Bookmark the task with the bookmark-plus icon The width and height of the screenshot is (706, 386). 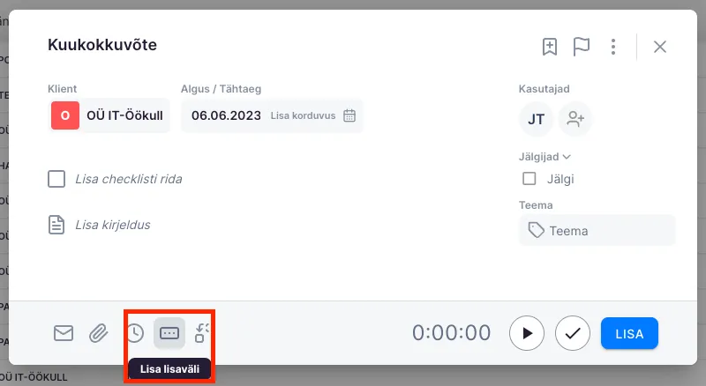[550, 47]
